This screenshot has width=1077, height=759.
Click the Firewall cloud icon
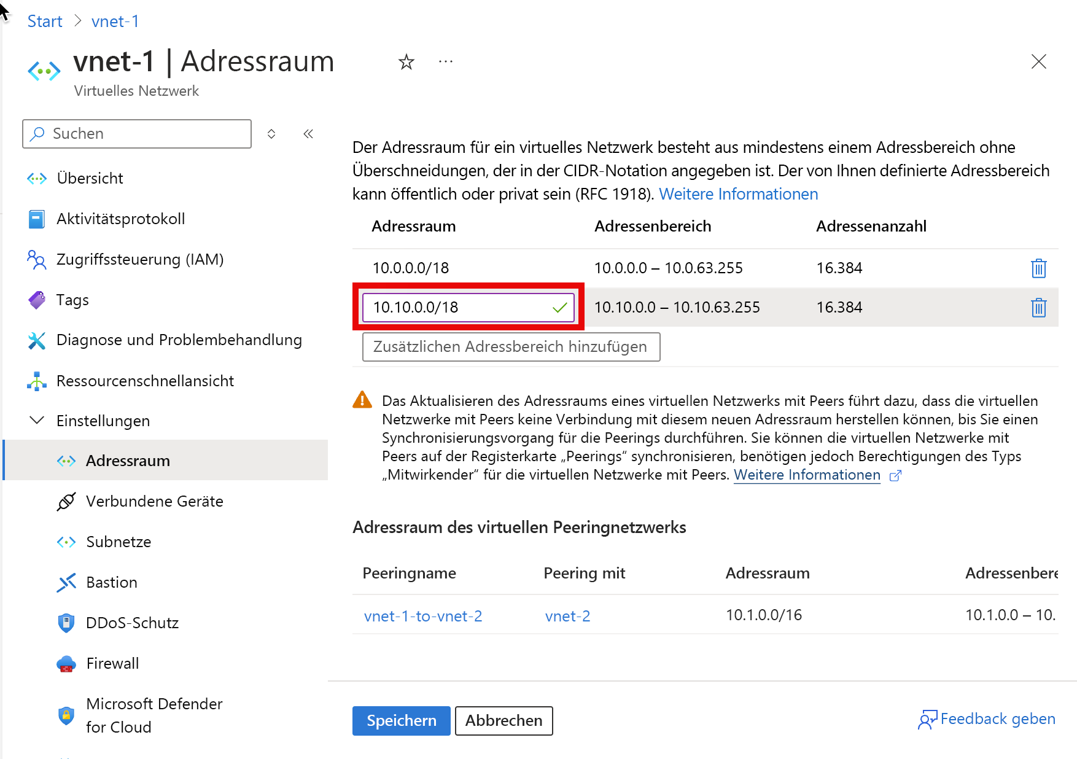click(66, 664)
